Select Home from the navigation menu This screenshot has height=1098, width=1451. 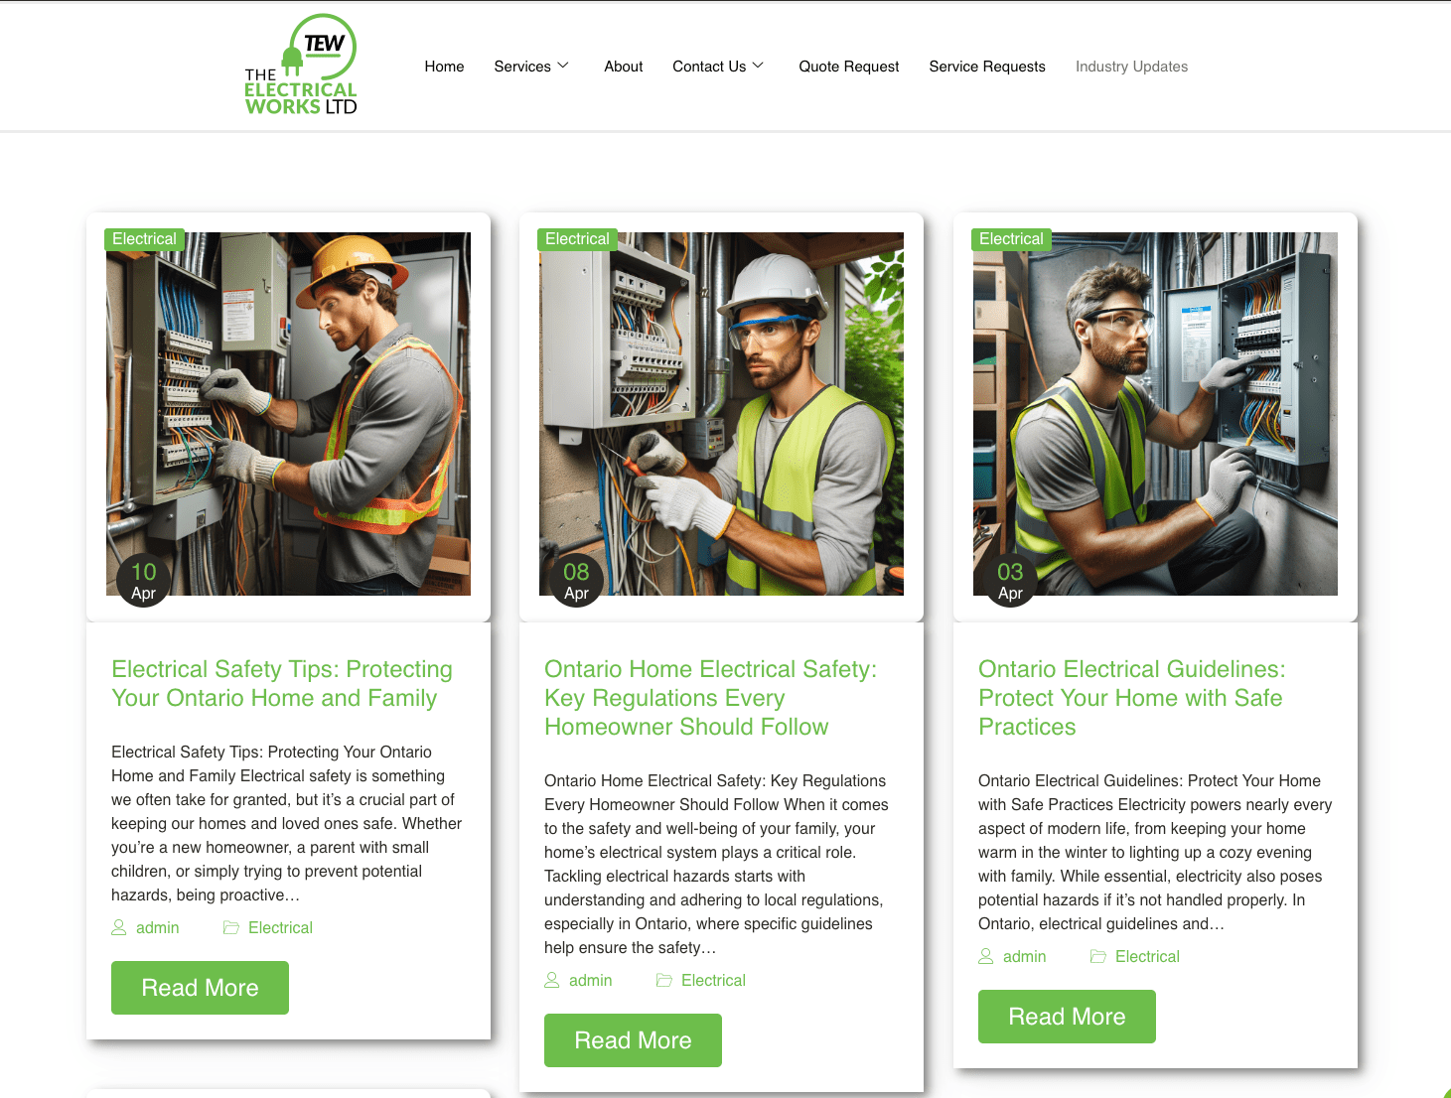click(444, 67)
